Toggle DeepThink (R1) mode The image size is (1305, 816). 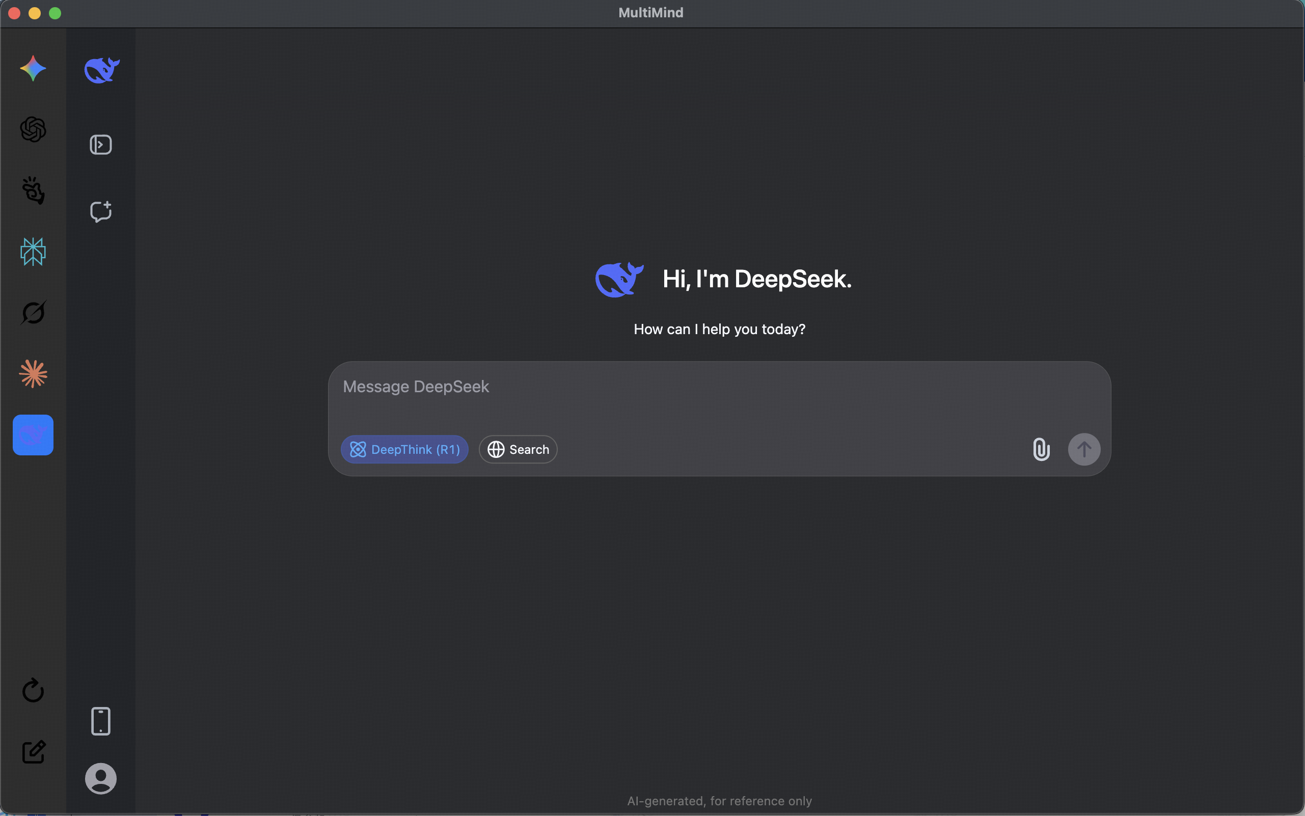[405, 450]
